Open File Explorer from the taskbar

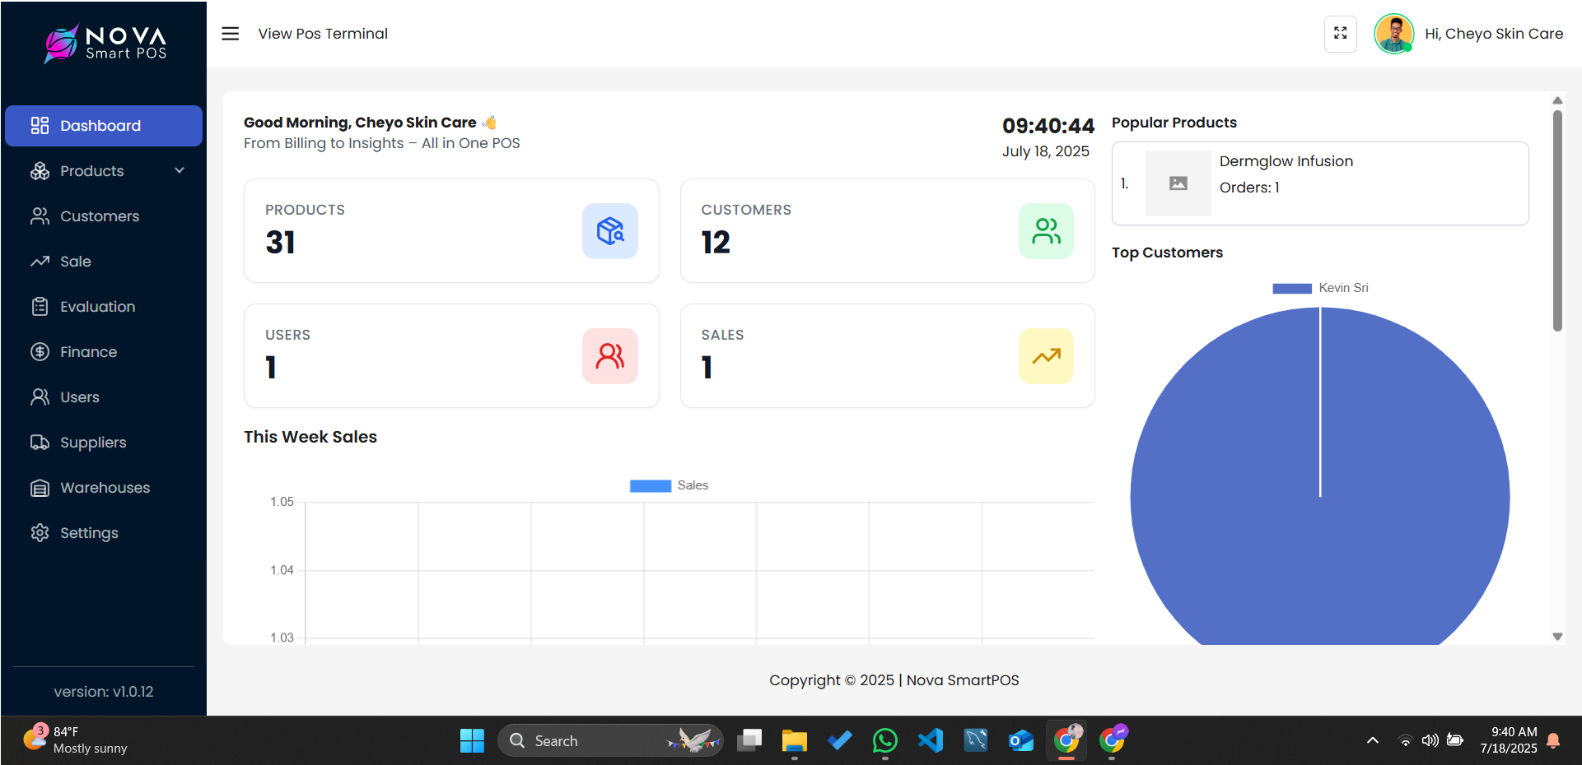(x=795, y=741)
